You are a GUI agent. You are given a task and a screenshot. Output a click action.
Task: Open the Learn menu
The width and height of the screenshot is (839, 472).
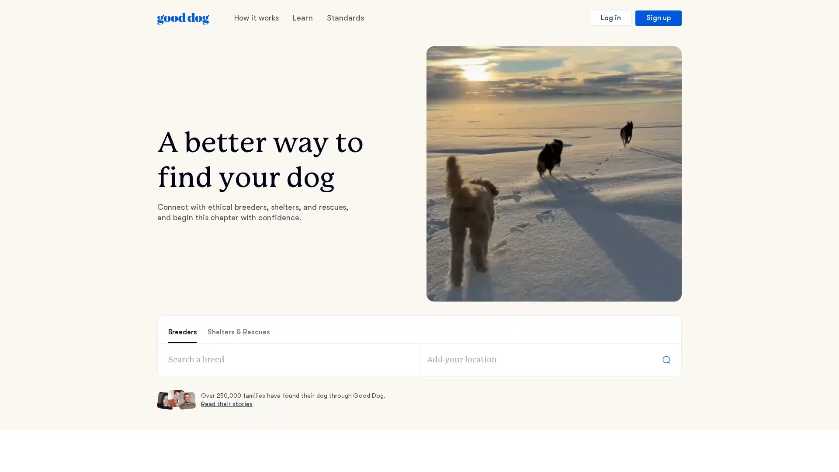click(x=302, y=18)
